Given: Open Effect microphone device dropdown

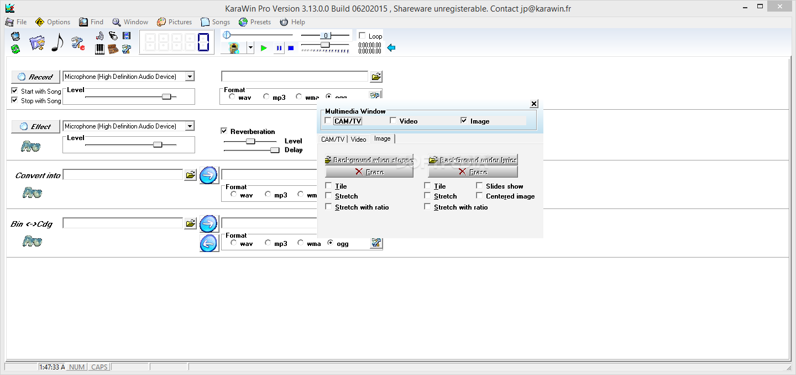Looking at the screenshot, I should (x=190, y=126).
